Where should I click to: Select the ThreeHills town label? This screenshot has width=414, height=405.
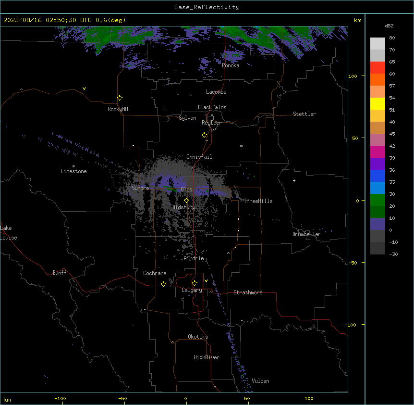point(258,201)
